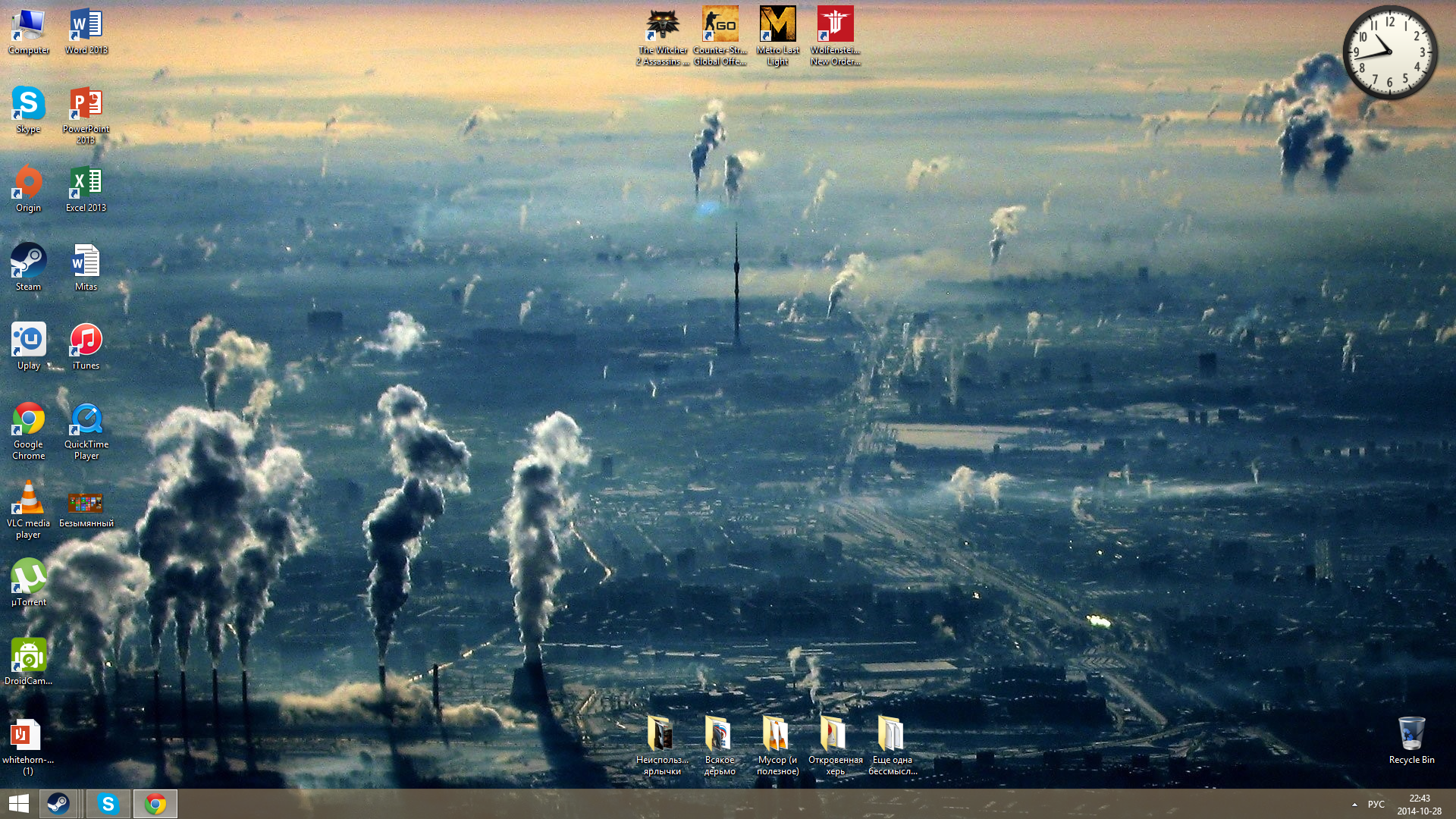Click the taskbar date and time display
Screen dimensions: 1456x819
pos(1419,805)
